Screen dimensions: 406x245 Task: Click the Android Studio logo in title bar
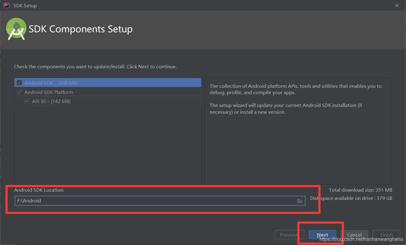tap(6, 5)
